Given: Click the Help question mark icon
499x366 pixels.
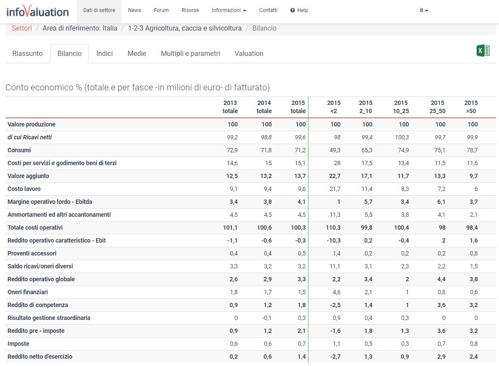Looking at the screenshot, I should [x=293, y=10].
